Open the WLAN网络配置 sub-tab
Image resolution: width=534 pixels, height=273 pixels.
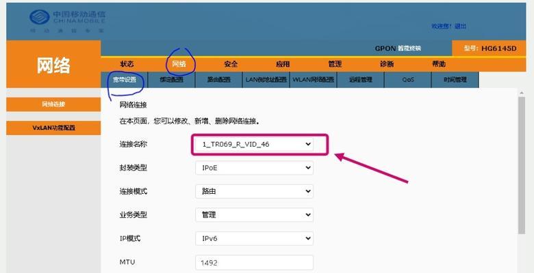[x=314, y=80]
